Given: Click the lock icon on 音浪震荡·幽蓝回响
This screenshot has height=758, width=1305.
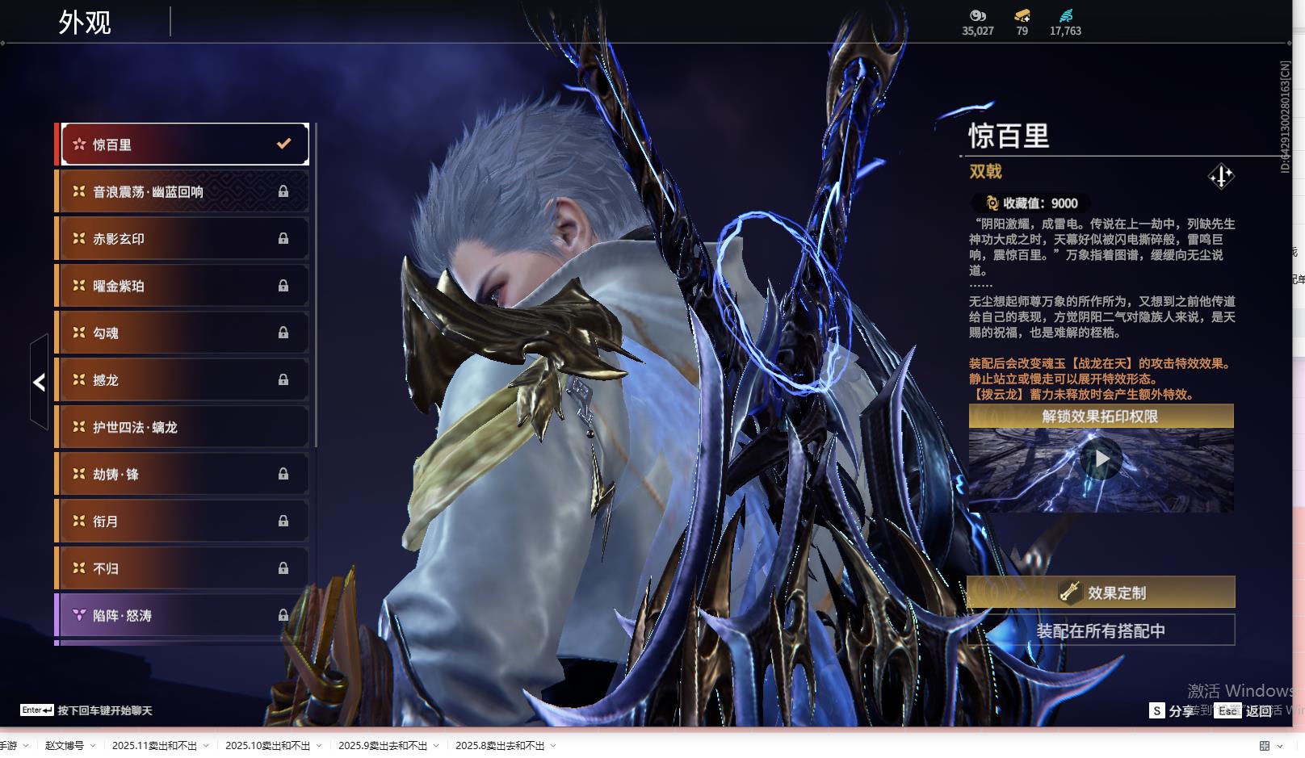Looking at the screenshot, I should pyautogui.click(x=283, y=191).
